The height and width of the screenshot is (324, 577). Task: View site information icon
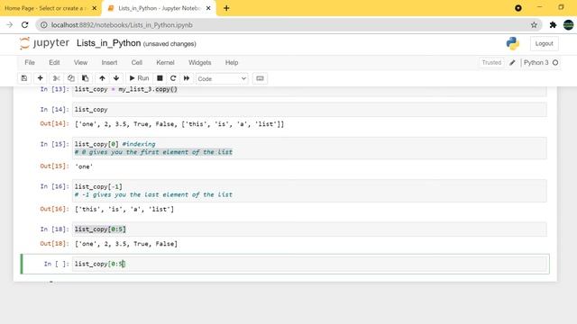pos(44,25)
